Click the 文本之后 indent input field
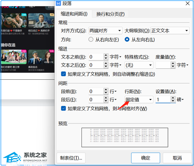 [x=96, y=65]
